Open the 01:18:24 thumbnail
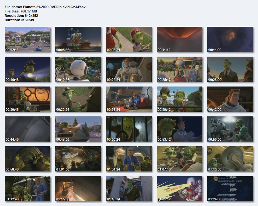258x206 pixels. pos(129,189)
